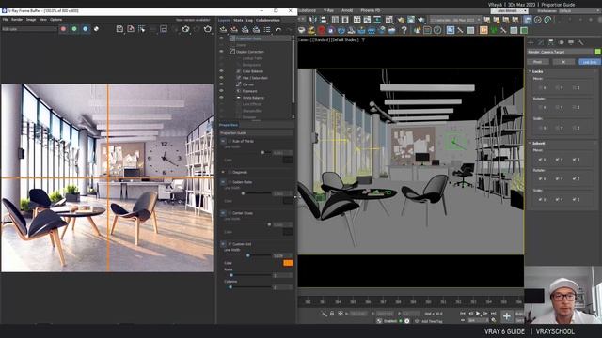
Task: Open the Image menu in VFB
Action: coord(31,19)
